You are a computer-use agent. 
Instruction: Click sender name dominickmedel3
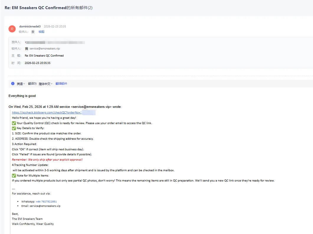[30, 27]
